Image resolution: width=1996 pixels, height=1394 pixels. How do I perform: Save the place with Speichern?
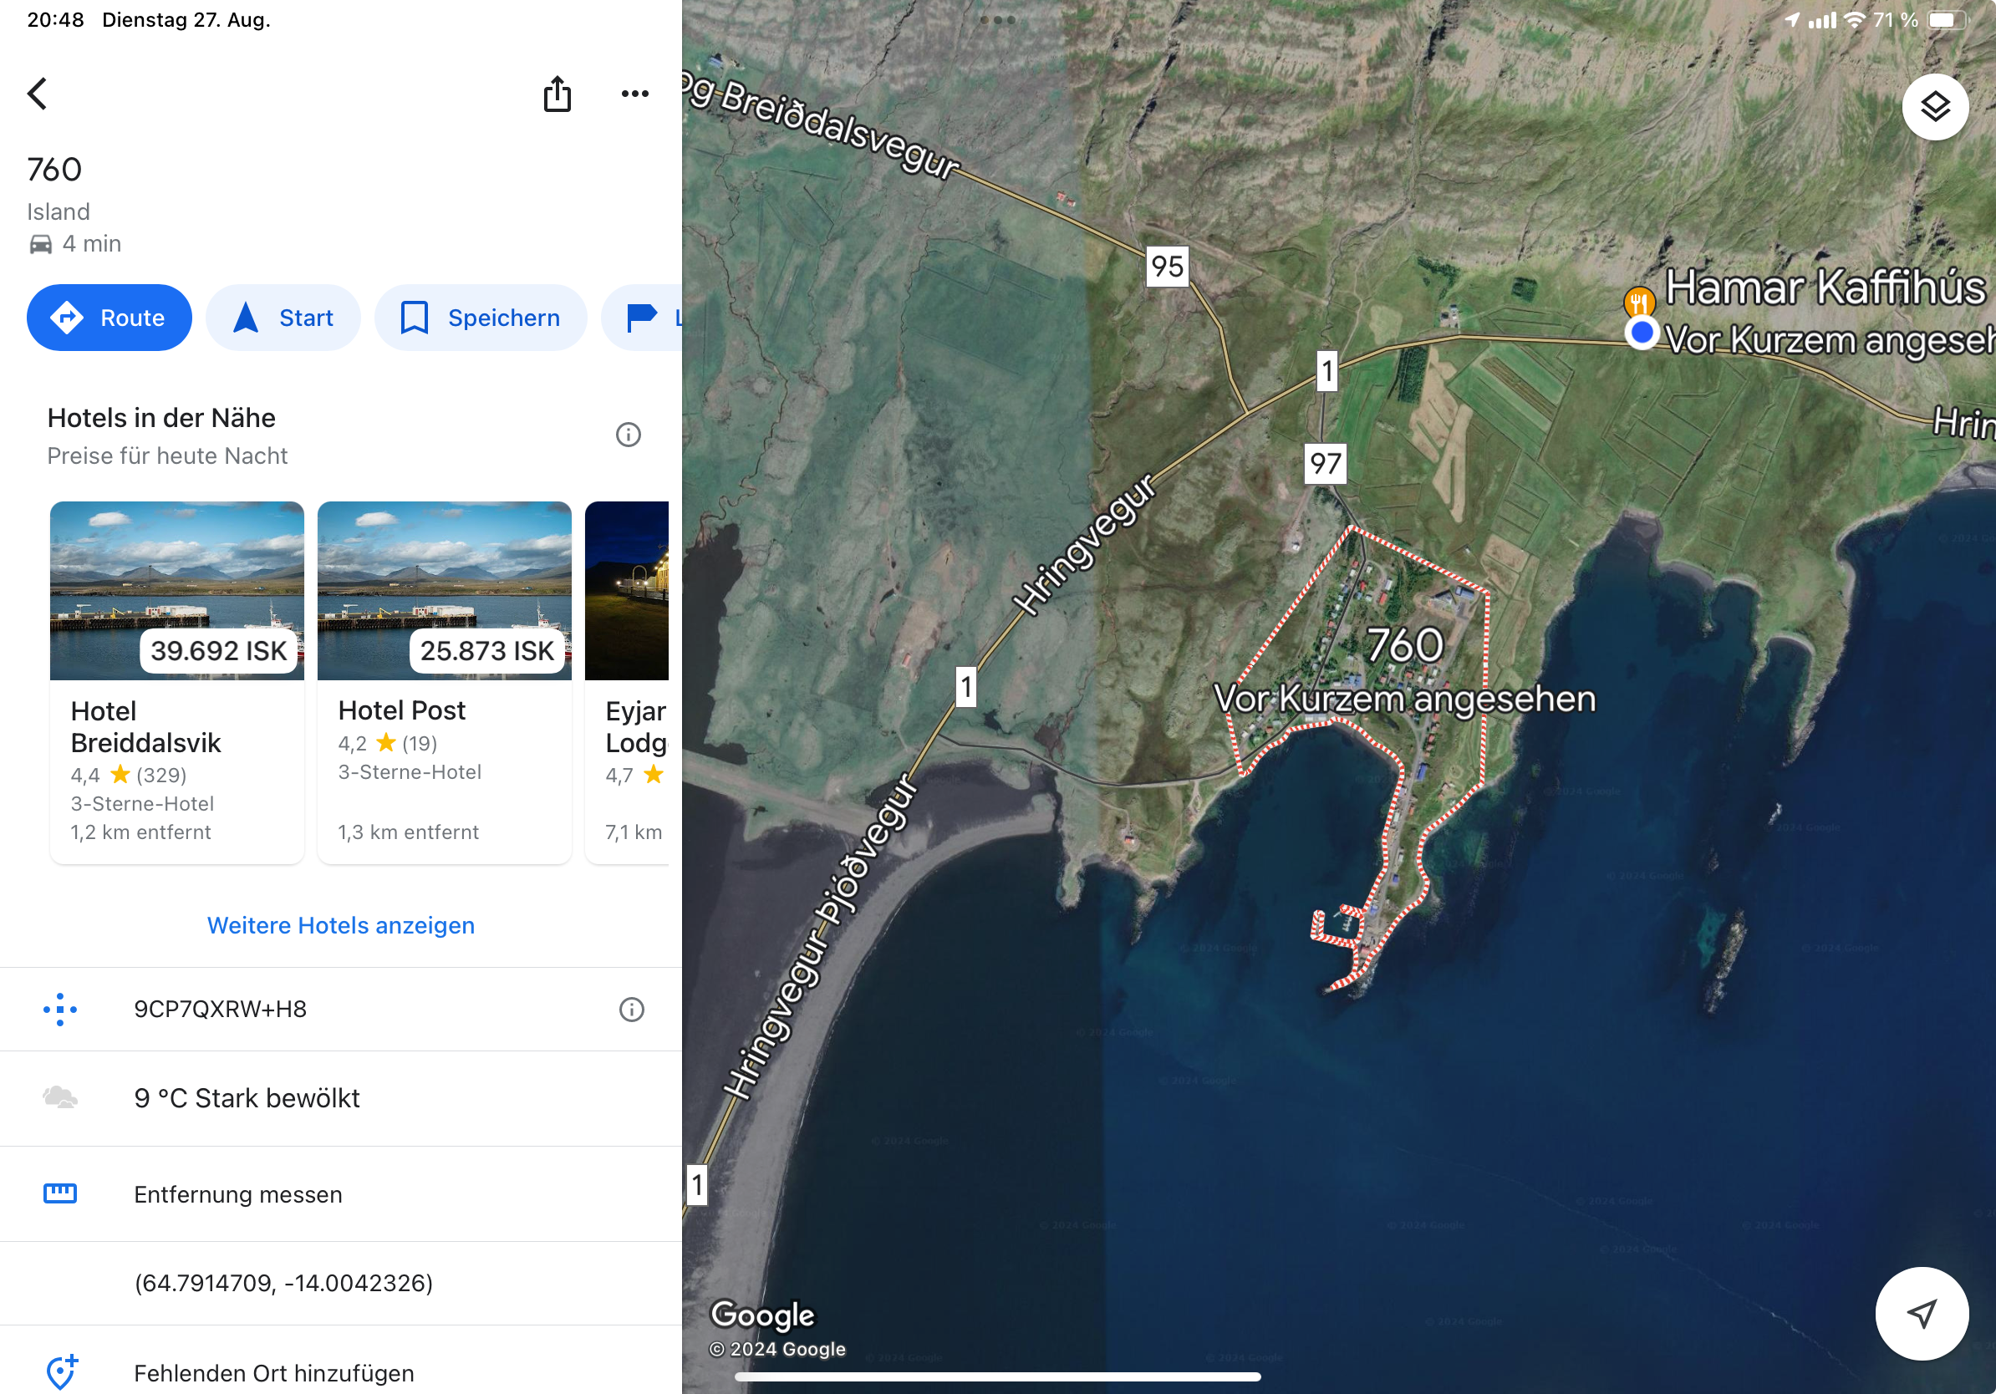point(481,318)
